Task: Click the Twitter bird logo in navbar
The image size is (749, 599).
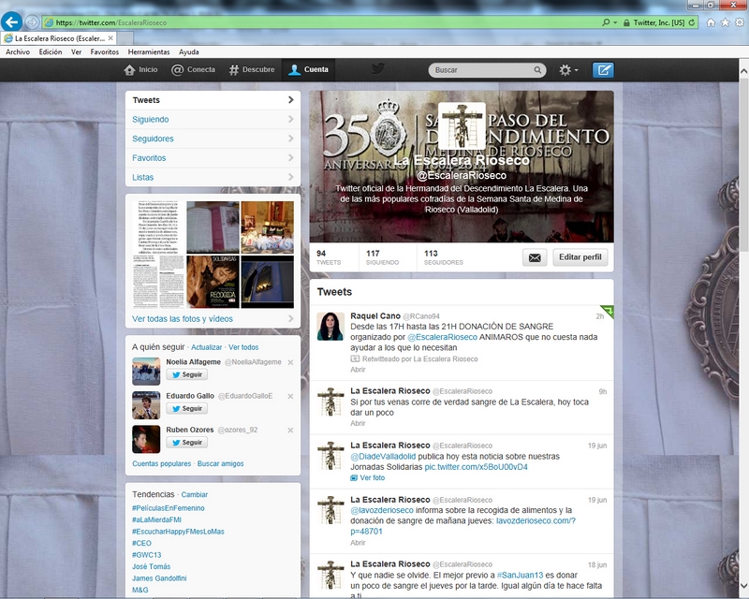Action: point(378,69)
